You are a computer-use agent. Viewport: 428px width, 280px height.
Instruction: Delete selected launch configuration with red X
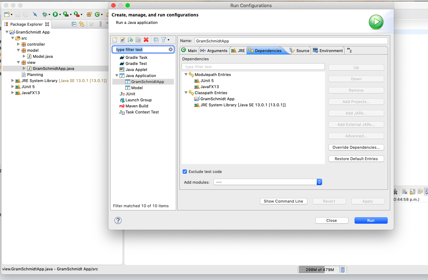pyautogui.click(x=146, y=40)
